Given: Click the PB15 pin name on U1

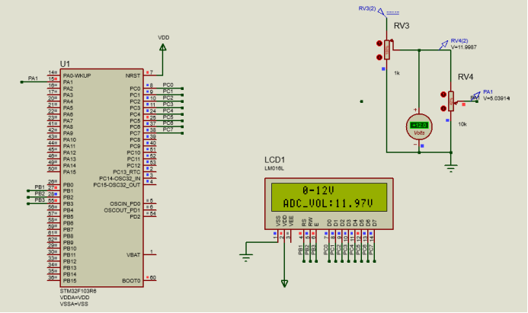Looking at the screenshot, I should [x=69, y=281].
